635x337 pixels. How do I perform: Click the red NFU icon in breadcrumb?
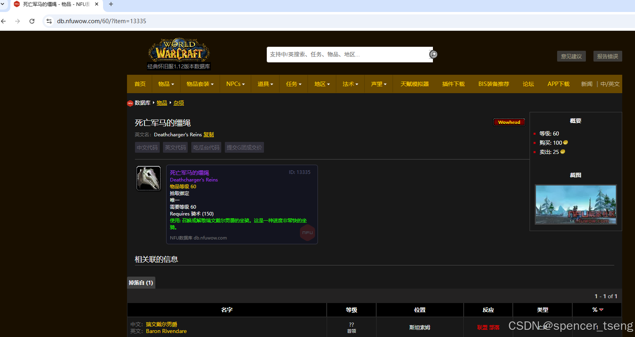click(x=130, y=103)
